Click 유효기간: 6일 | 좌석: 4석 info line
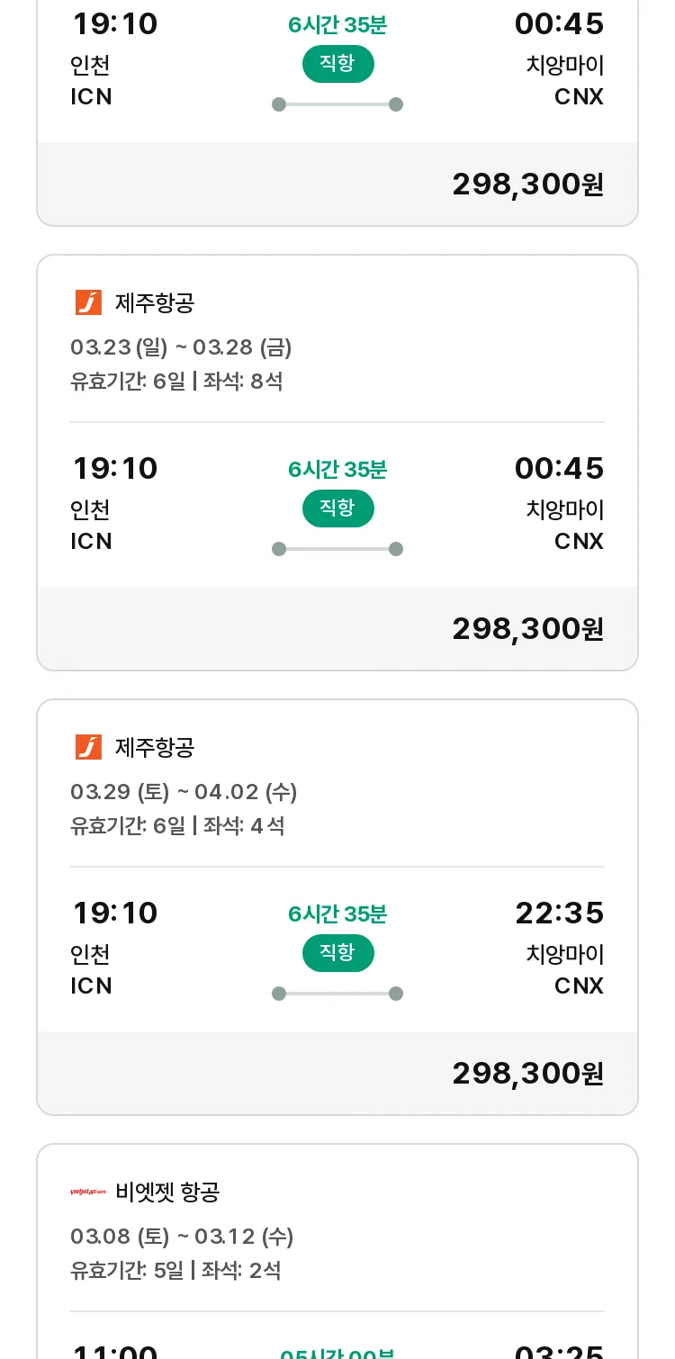 click(177, 826)
